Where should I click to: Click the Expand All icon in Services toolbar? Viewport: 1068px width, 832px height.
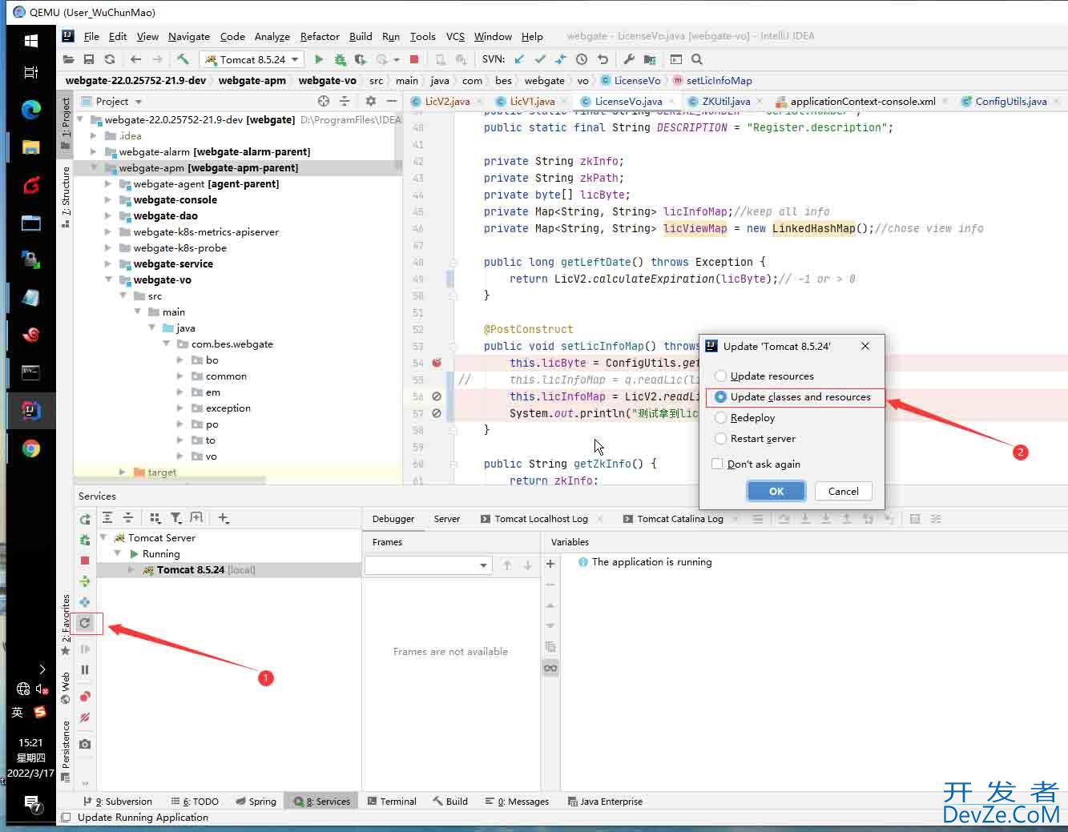tap(107, 518)
